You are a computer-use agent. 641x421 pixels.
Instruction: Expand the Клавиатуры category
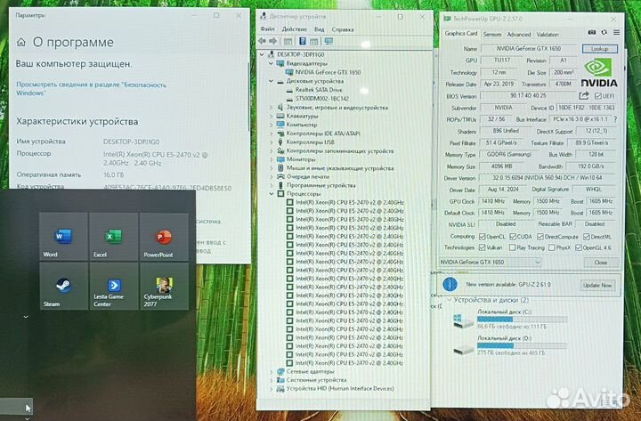271,116
